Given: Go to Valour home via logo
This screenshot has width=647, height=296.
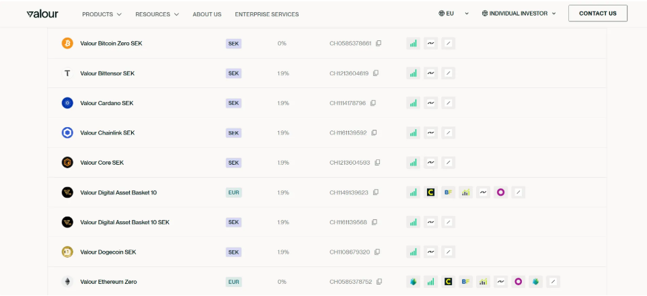Looking at the screenshot, I should point(42,14).
